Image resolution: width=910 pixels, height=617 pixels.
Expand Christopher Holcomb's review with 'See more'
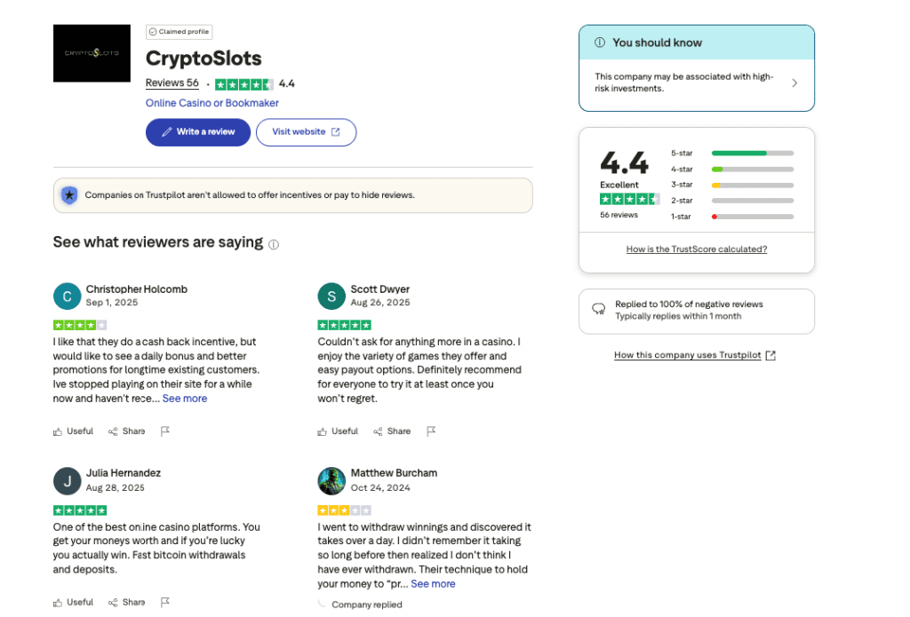point(185,399)
